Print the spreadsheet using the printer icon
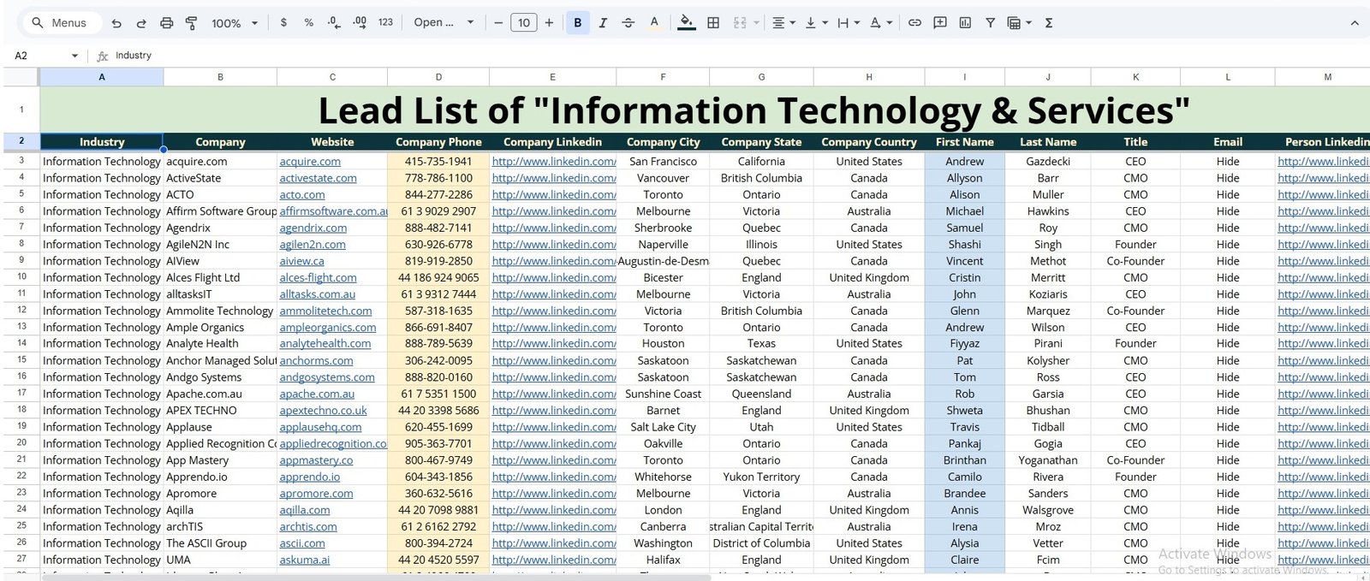 point(167,23)
